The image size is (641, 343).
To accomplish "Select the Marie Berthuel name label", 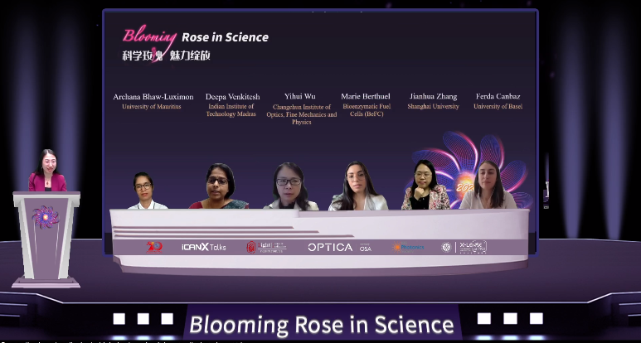I will coord(365,97).
